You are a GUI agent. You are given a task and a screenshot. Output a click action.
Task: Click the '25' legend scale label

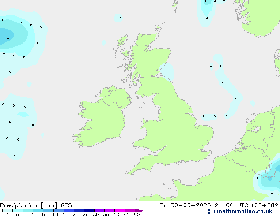click(86, 214)
